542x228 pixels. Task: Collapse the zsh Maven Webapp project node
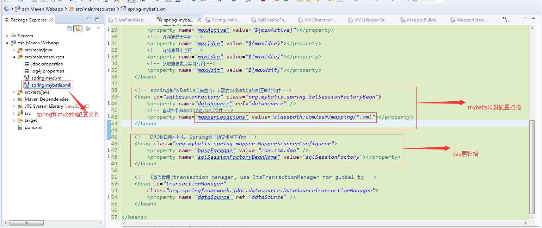(x=7, y=43)
